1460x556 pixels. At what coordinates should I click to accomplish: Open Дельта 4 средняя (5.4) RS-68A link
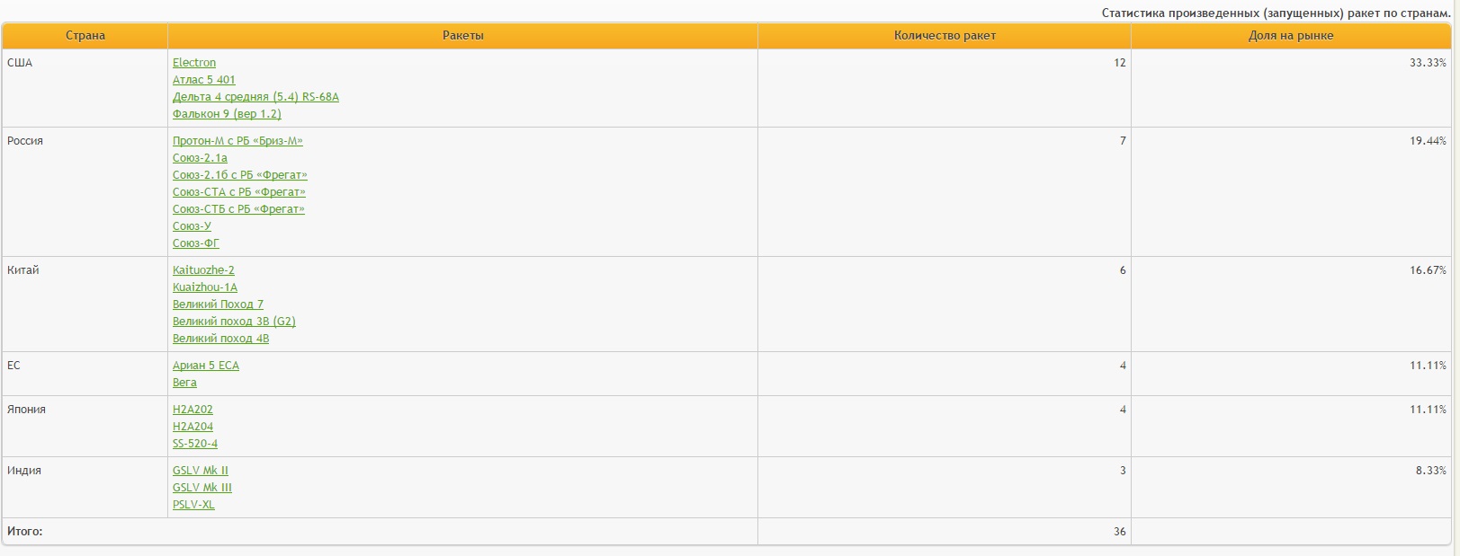(255, 97)
